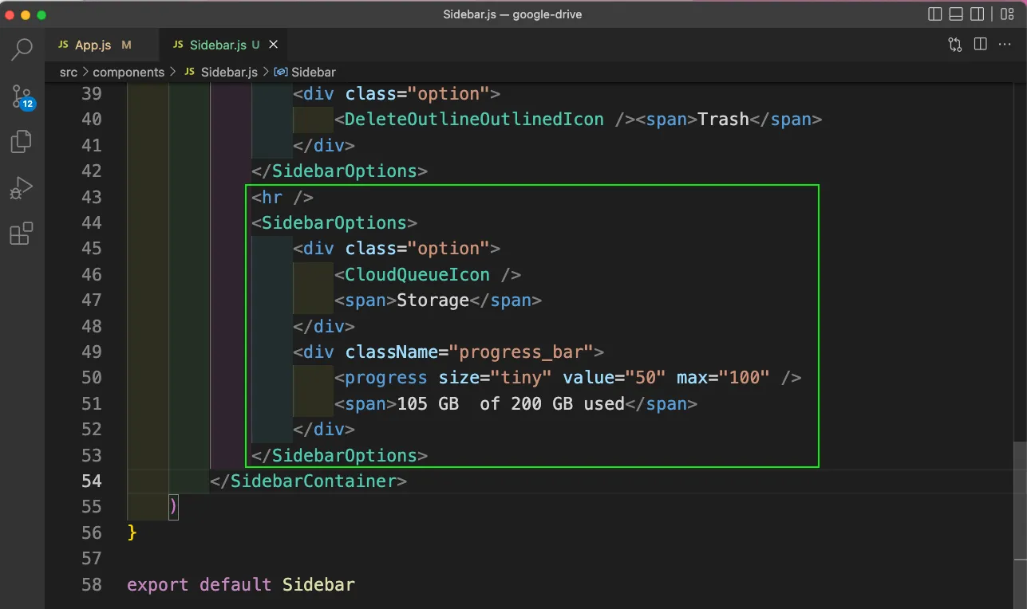
Task: Click line number 43 in gutter
Action: pyautogui.click(x=92, y=197)
